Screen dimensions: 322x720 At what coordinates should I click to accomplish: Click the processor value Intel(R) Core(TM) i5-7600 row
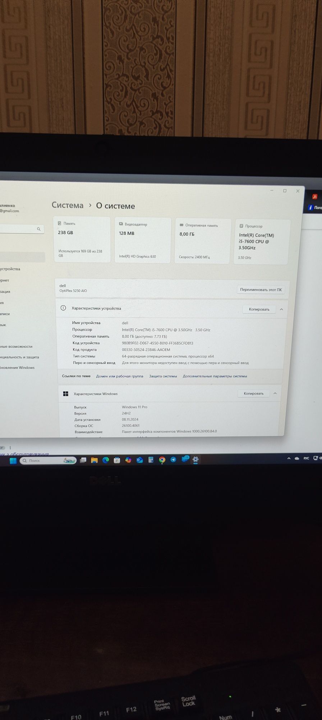click(166, 330)
